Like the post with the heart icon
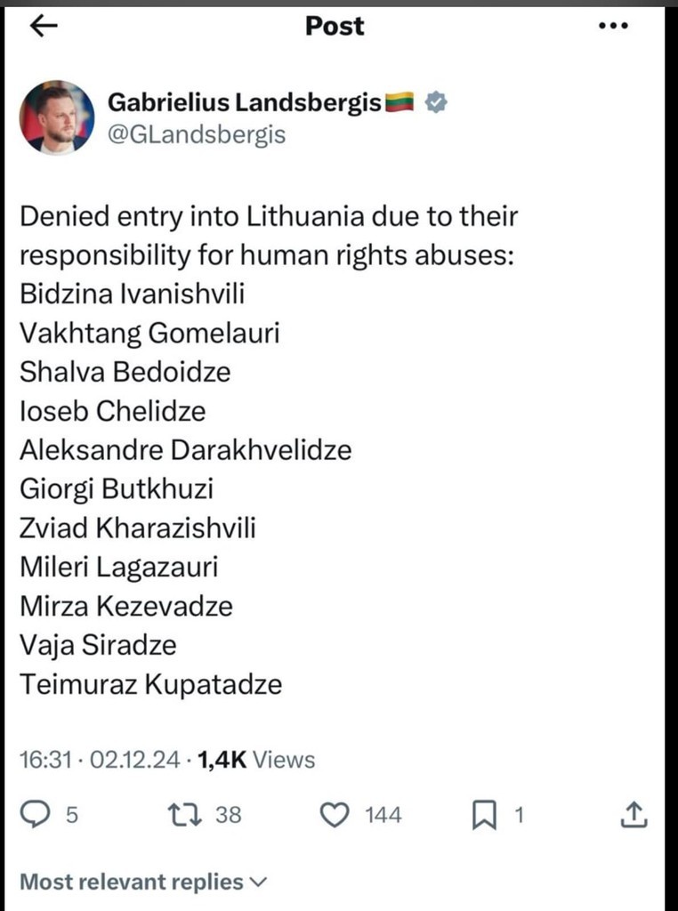 click(335, 815)
